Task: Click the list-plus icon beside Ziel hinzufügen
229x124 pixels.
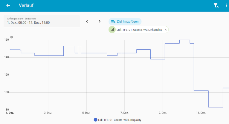Action: 113,22
